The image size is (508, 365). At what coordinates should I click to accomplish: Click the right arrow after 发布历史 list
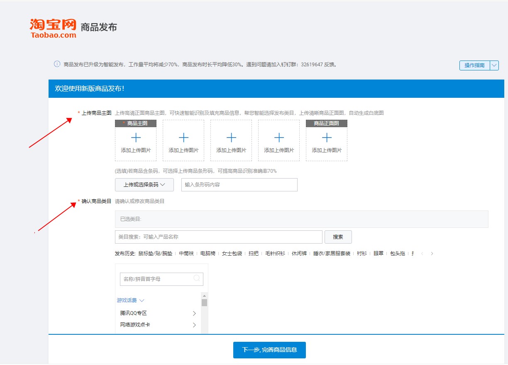coord(432,254)
